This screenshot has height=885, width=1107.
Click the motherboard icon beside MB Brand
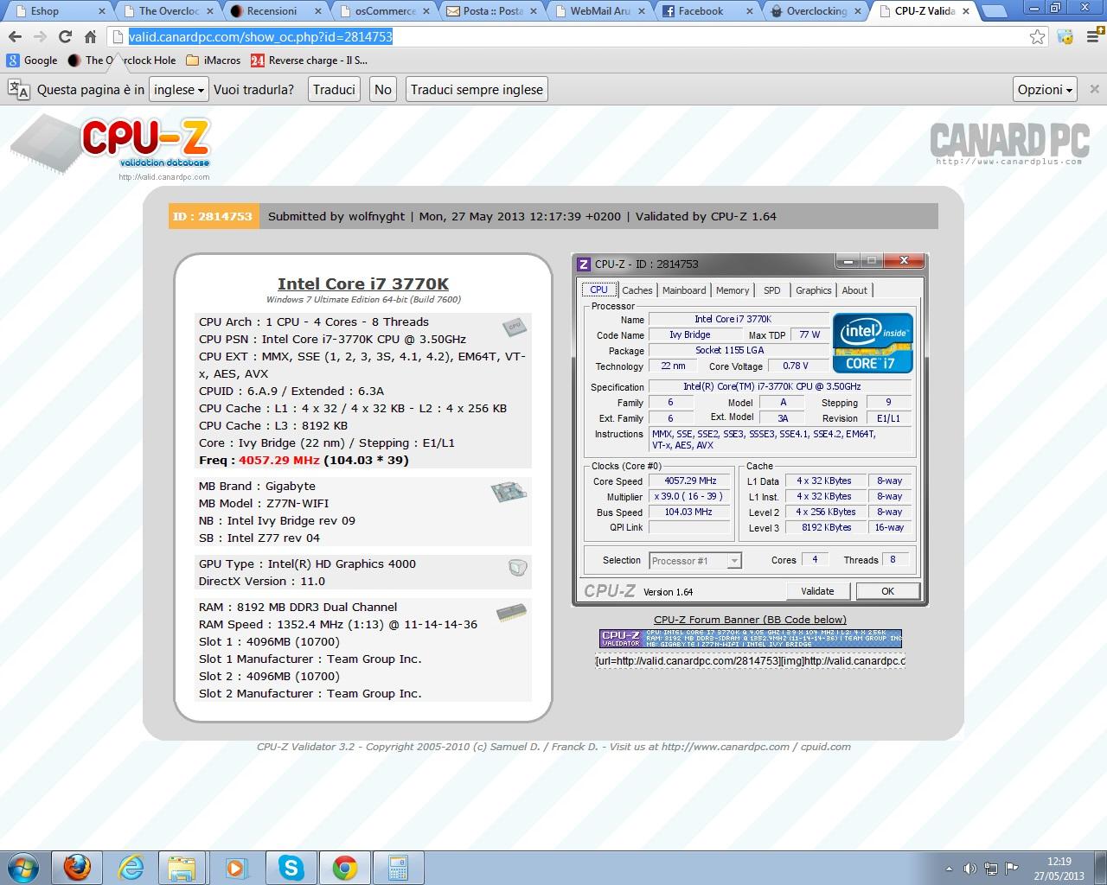tap(509, 493)
